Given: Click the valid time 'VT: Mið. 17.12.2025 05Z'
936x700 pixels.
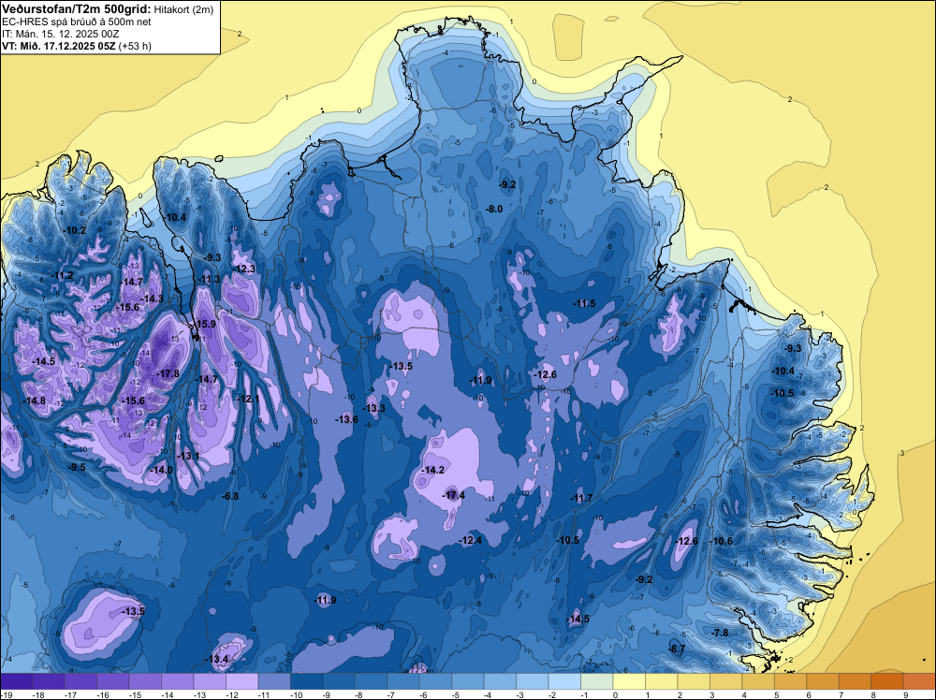Looking at the screenshot, I should pyautogui.click(x=58, y=46).
